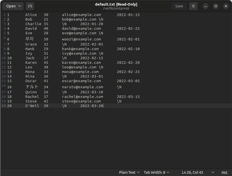Maximize the gedit window
Screen dimensions: 232x176
pyautogui.click(x=216, y=6)
